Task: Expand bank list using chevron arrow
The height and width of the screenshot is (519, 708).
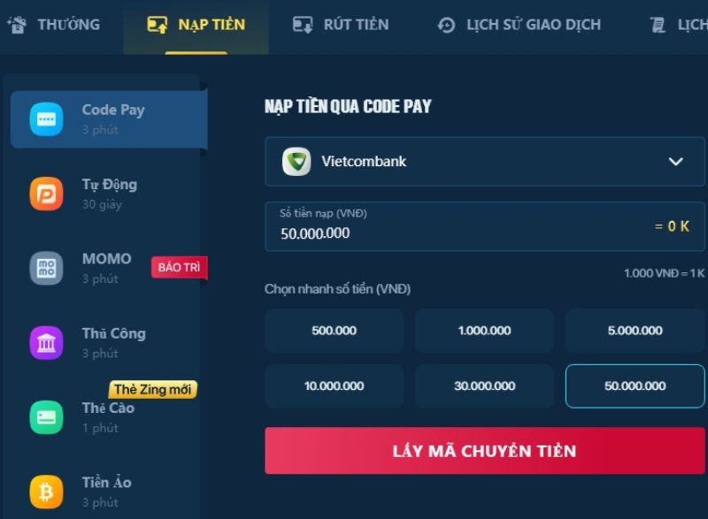Action: click(675, 162)
